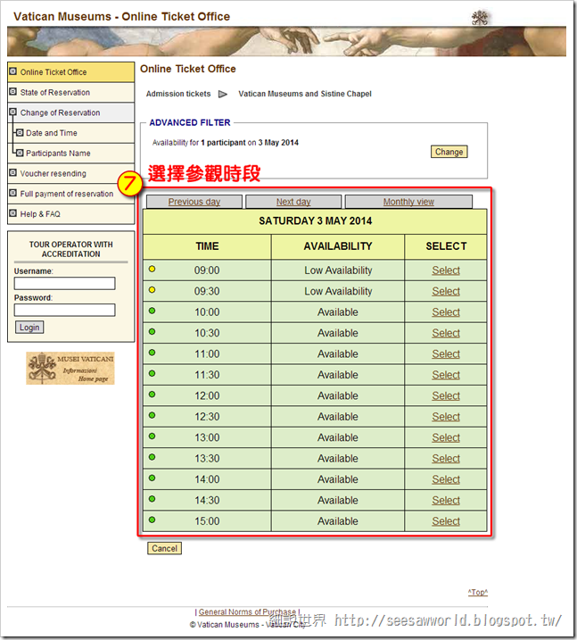The image size is (577, 640).
Task: Select the 12:00 time slot
Action: point(446,395)
